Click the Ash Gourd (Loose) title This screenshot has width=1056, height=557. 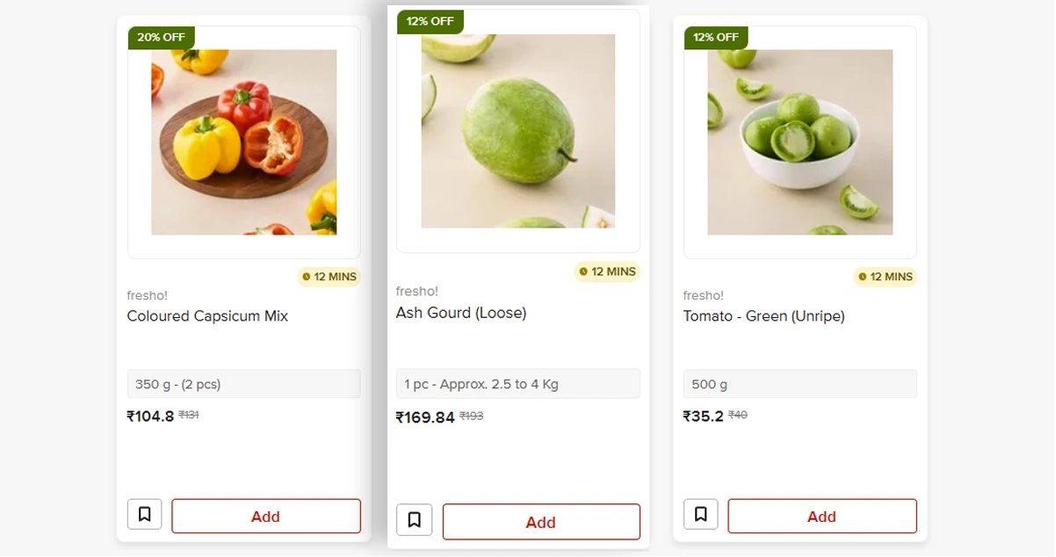point(461,313)
